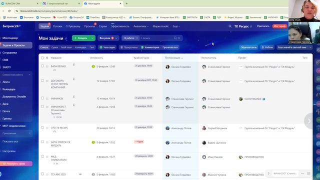Viewport: 320px width, 180px height.
Task: Switch to the Потоки tab
Action: click(57, 26)
